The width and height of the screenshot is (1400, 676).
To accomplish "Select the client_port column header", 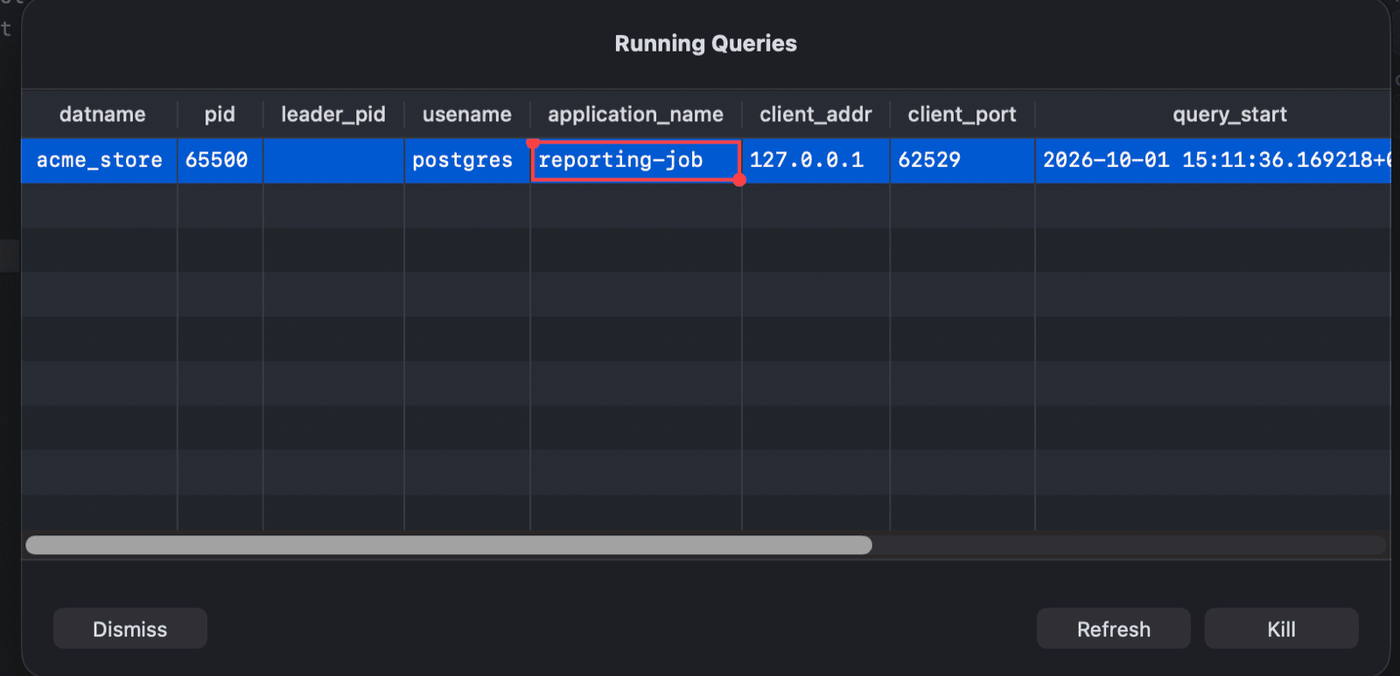I will click(x=962, y=115).
